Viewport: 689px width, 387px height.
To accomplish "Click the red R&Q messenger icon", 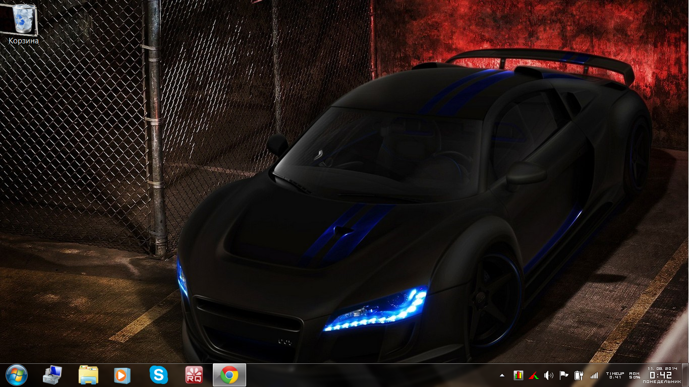I will (x=194, y=375).
